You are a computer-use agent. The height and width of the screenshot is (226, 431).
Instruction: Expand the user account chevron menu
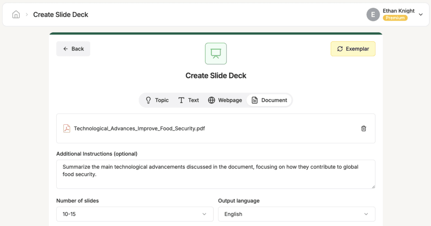coord(420,15)
